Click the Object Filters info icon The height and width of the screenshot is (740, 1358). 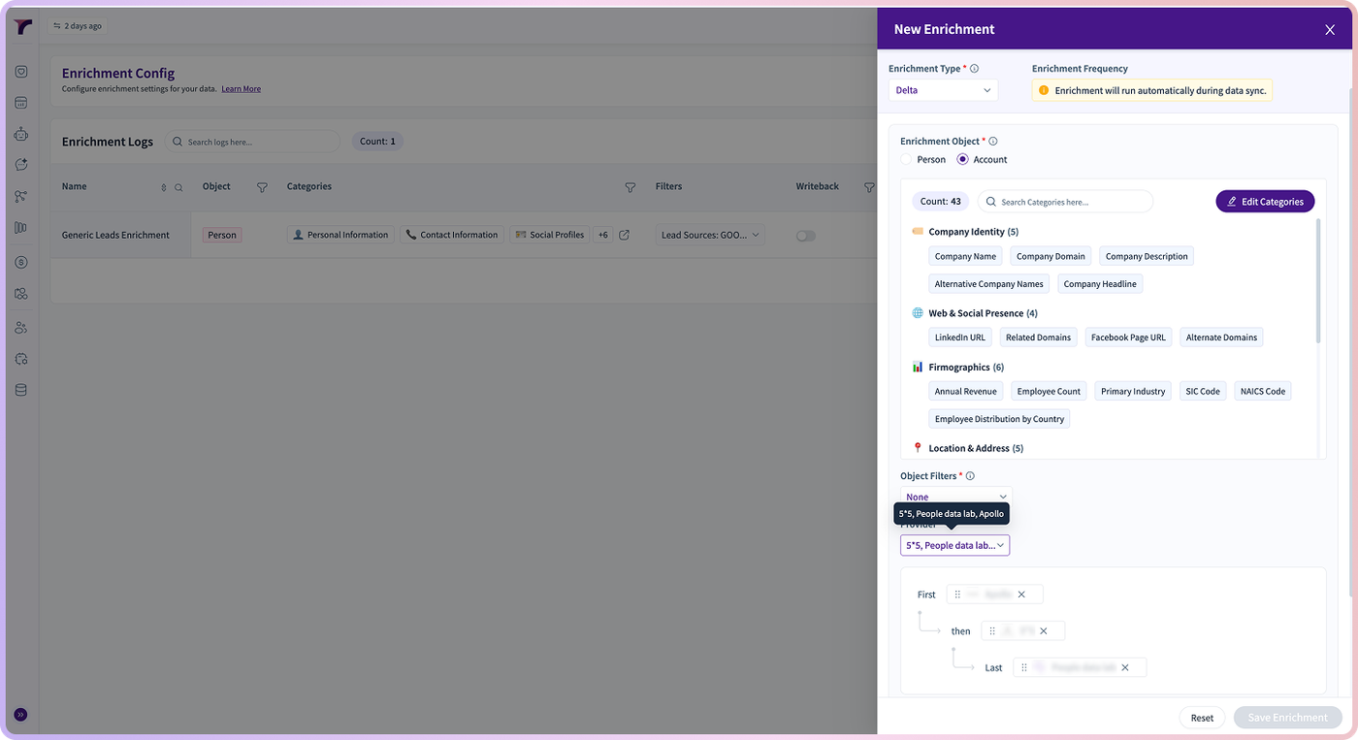pyautogui.click(x=970, y=476)
